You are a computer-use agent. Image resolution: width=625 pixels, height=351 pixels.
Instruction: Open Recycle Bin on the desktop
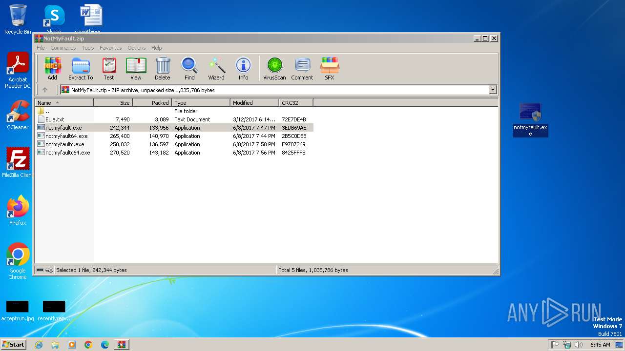point(18,19)
